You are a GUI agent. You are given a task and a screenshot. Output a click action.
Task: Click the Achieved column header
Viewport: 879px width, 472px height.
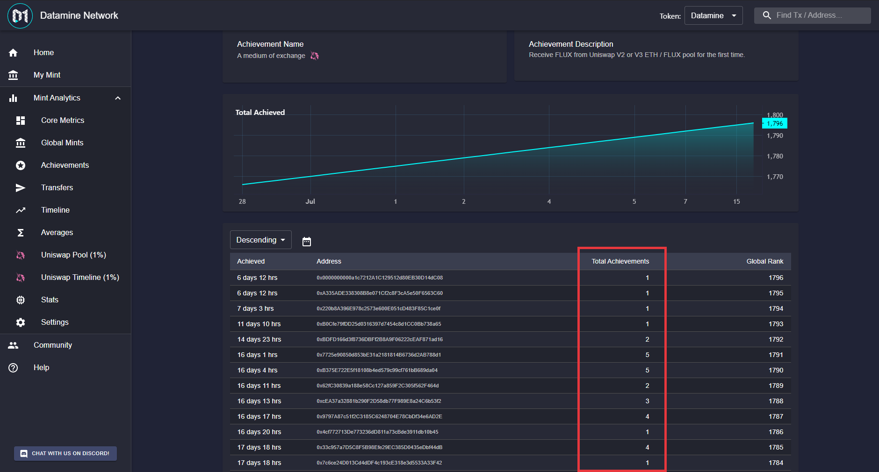click(251, 262)
